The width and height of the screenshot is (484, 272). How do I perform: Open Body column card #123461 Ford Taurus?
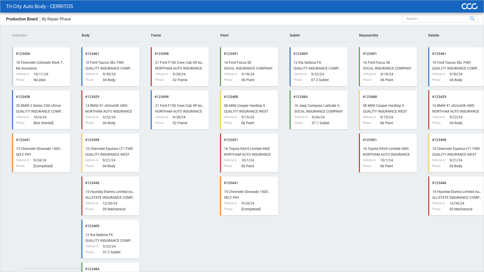pyautogui.click(x=110, y=67)
